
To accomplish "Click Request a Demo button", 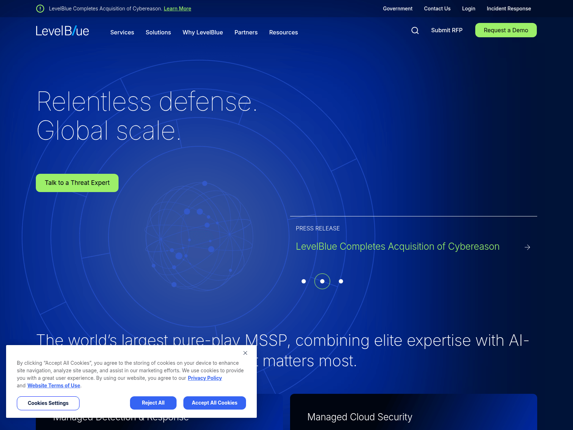I will [506, 30].
